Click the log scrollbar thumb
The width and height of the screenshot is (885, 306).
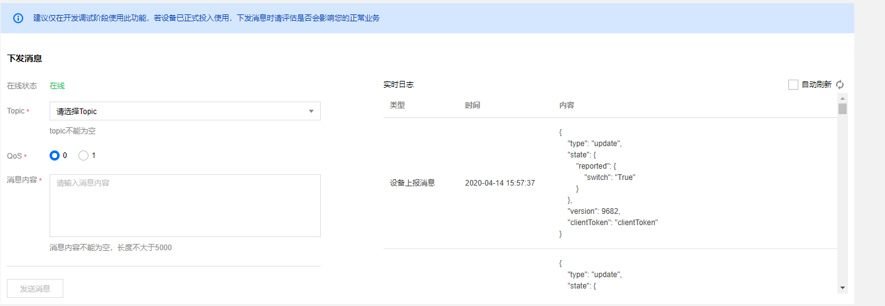pos(842,108)
